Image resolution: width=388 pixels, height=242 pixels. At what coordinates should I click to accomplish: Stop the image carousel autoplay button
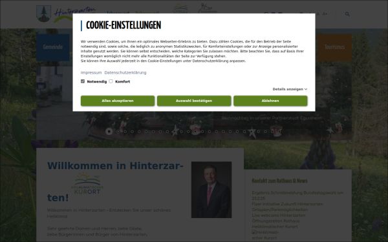(109, 132)
